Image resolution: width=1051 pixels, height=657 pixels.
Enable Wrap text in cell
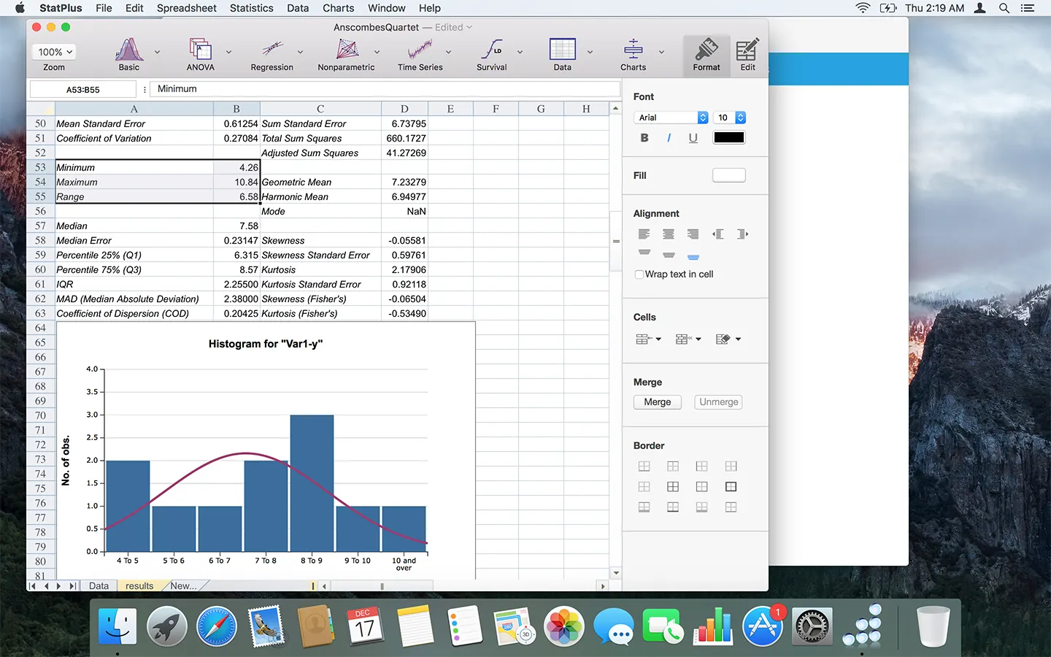click(639, 274)
